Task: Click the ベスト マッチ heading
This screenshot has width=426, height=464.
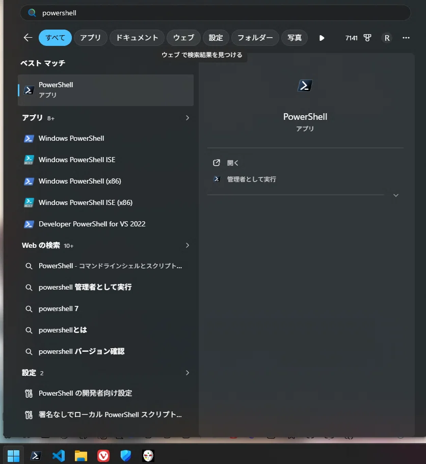Action: pos(43,63)
